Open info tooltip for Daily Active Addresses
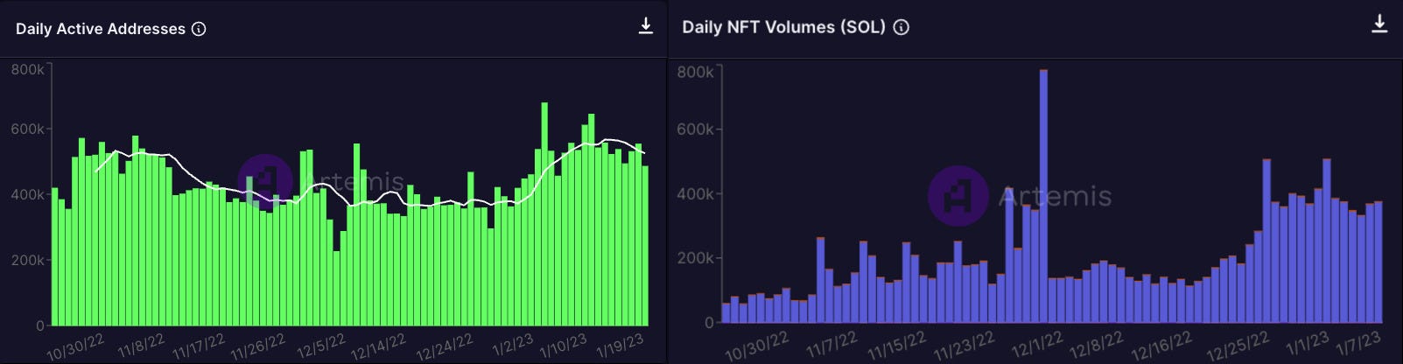The height and width of the screenshot is (364, 1403). 199,29
